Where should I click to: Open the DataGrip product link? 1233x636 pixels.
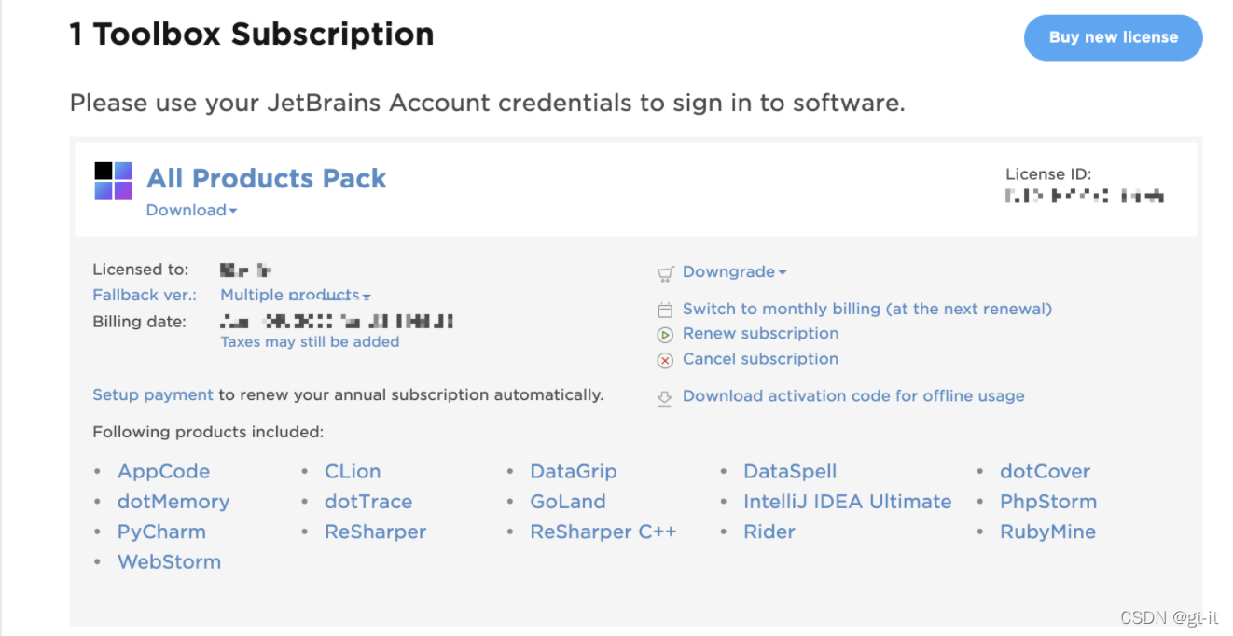[574, 471]
